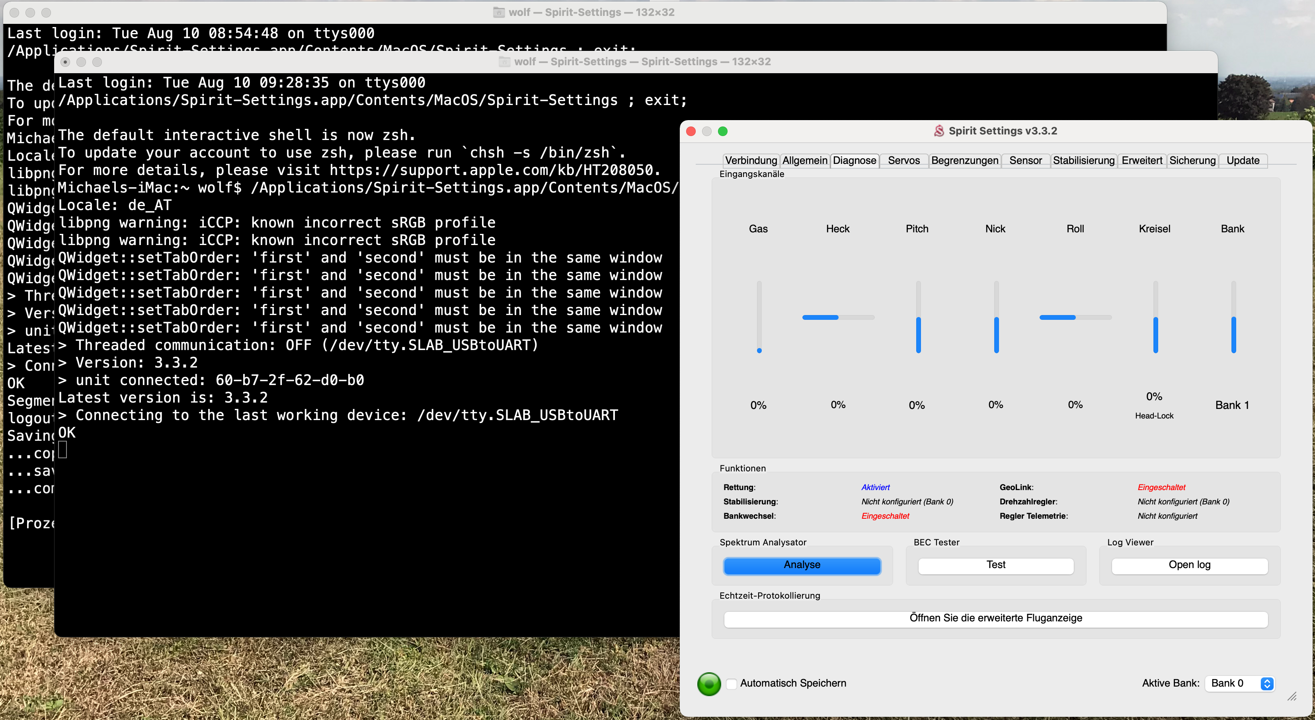Close the front terminal window

coord(65,62)
